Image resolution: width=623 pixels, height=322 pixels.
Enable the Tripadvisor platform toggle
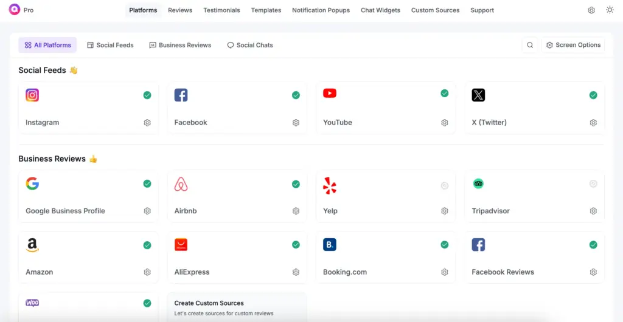[593, 183]
